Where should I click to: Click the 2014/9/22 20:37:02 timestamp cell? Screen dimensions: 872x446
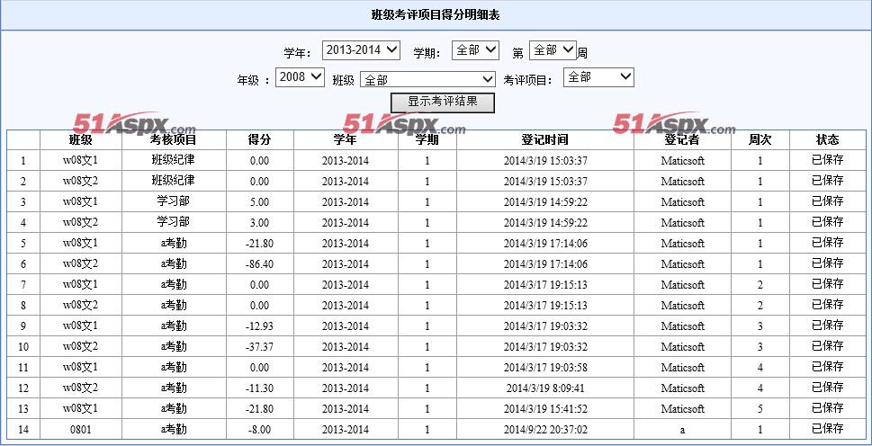click(x=545, y=429)
